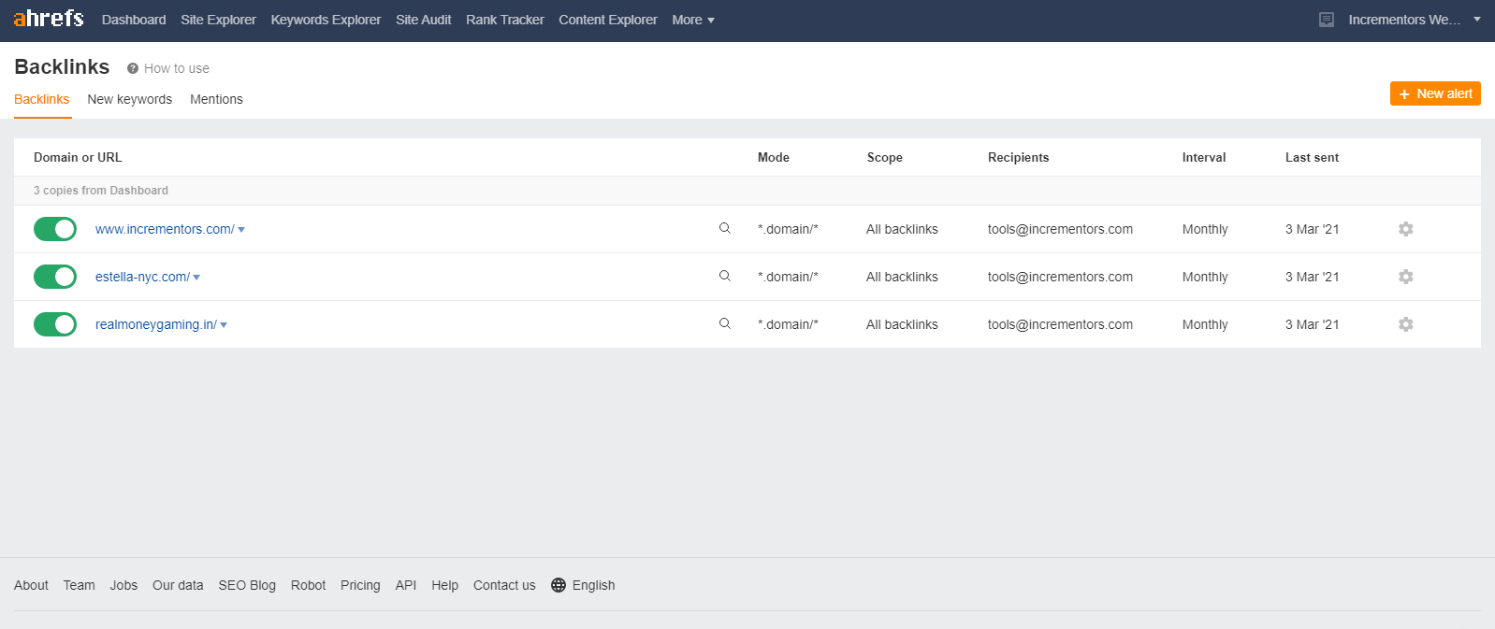Open Site Explorer
This screenshot has height=629, width=1495.
218,20
